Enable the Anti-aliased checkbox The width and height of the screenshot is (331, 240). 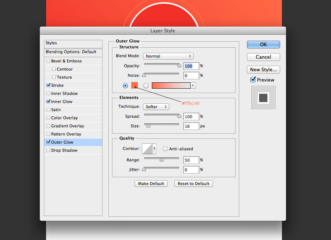pyautogui.click(x=165, y=149)
